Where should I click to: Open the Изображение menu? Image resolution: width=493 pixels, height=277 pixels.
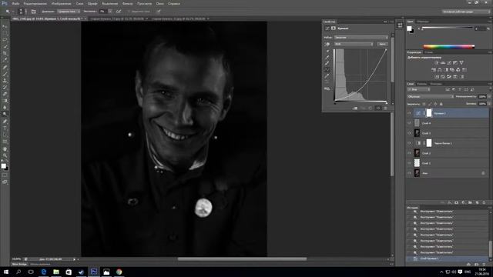(62, 4)
